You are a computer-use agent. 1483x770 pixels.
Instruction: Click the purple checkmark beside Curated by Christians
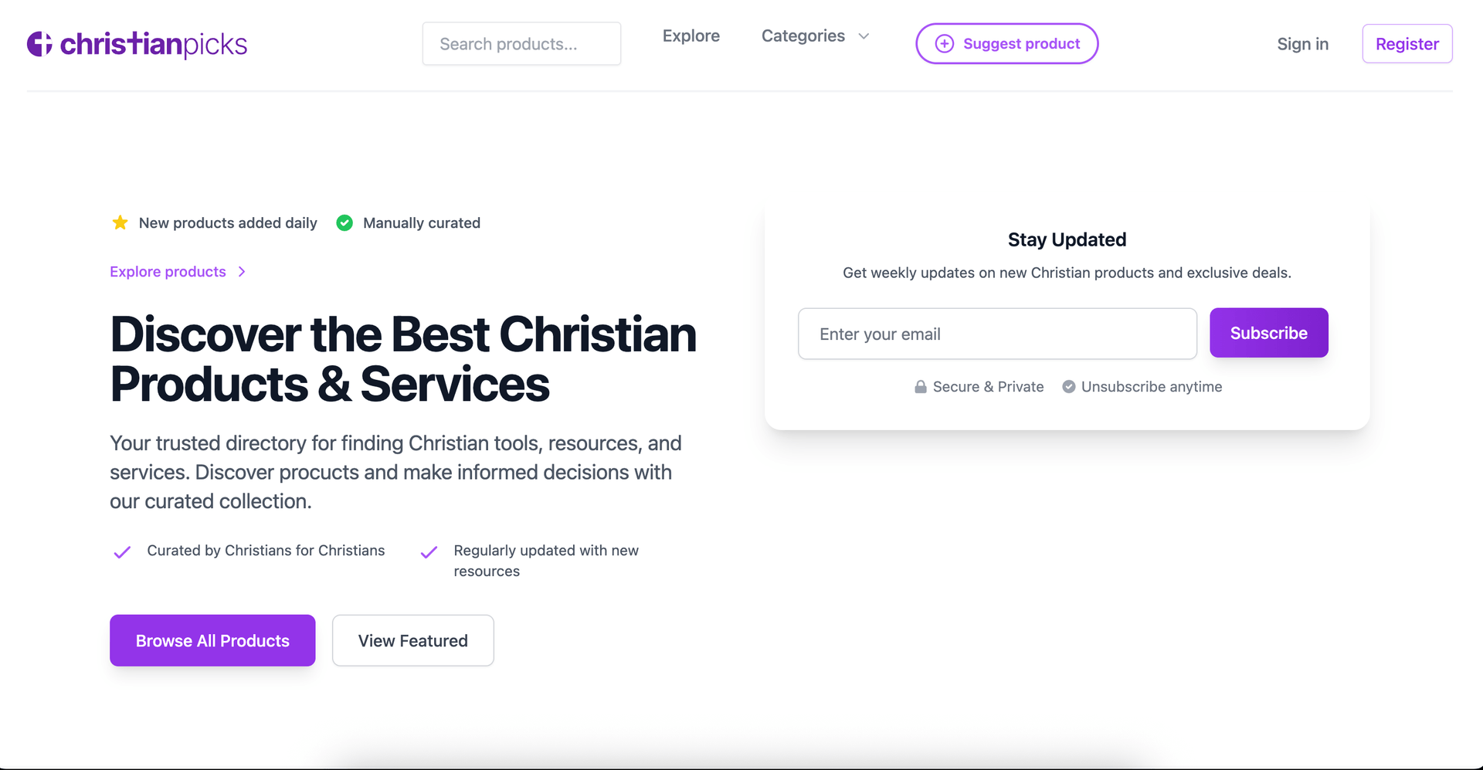coord(122,552)
